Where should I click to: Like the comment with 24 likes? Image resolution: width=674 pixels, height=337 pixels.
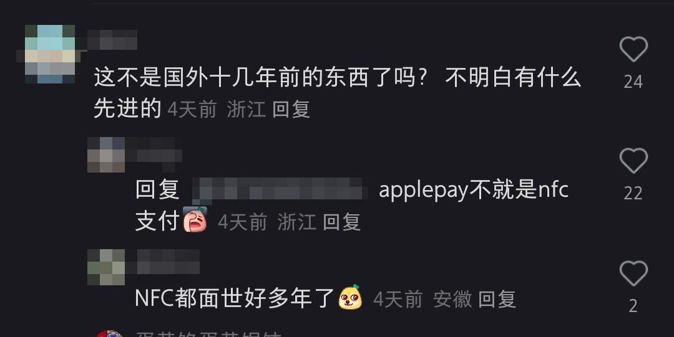coord(633,49)
